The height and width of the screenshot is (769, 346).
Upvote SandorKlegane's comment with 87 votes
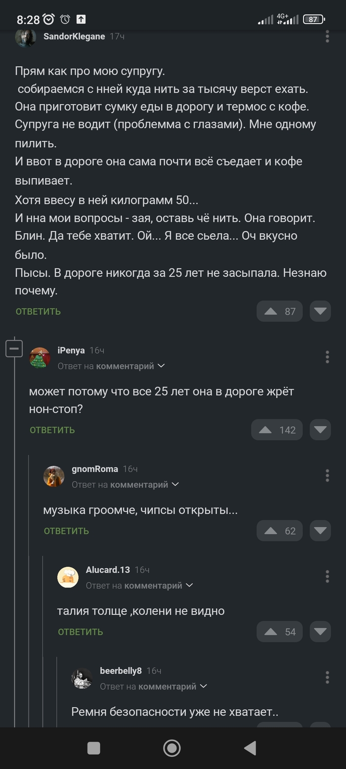click(x=279, y=311)
